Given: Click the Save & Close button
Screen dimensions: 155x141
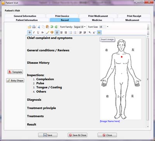Looking at the screenshot, I should point(77,135).
